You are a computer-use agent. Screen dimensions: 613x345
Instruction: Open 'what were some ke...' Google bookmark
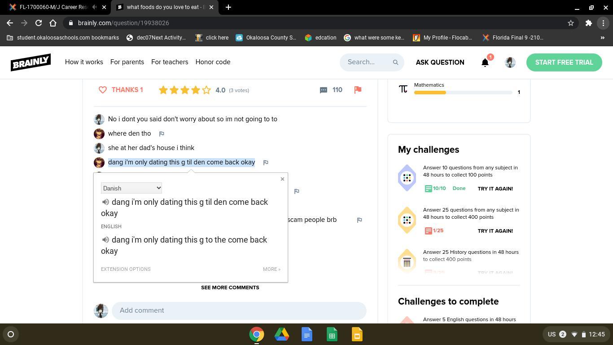pyautogui.click(x=374, y=38)
